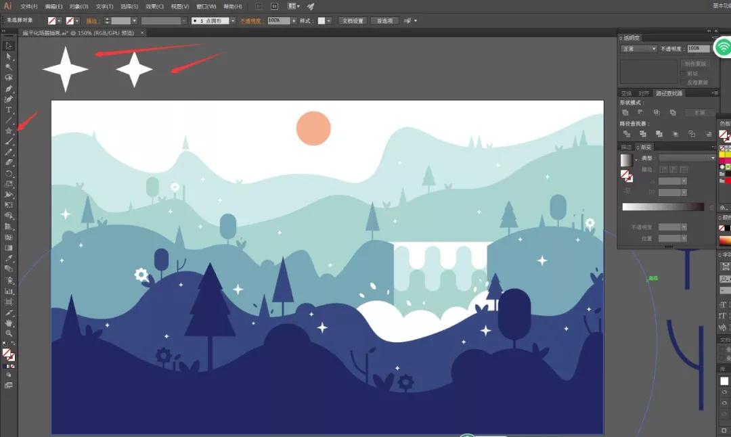Select the Hand tool

click(x=9, y=323)
